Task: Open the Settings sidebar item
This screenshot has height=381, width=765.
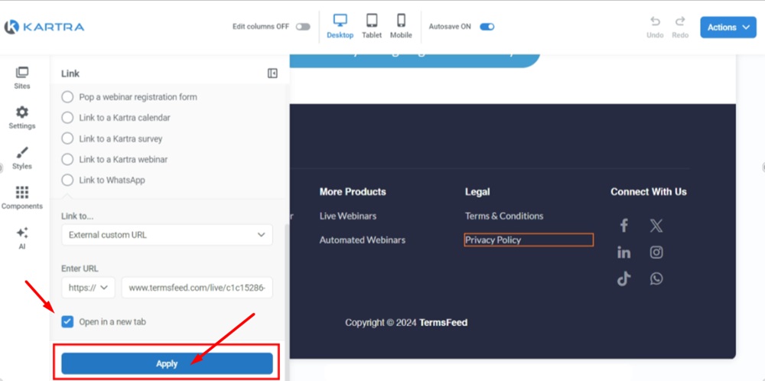Action: (22, 118)
